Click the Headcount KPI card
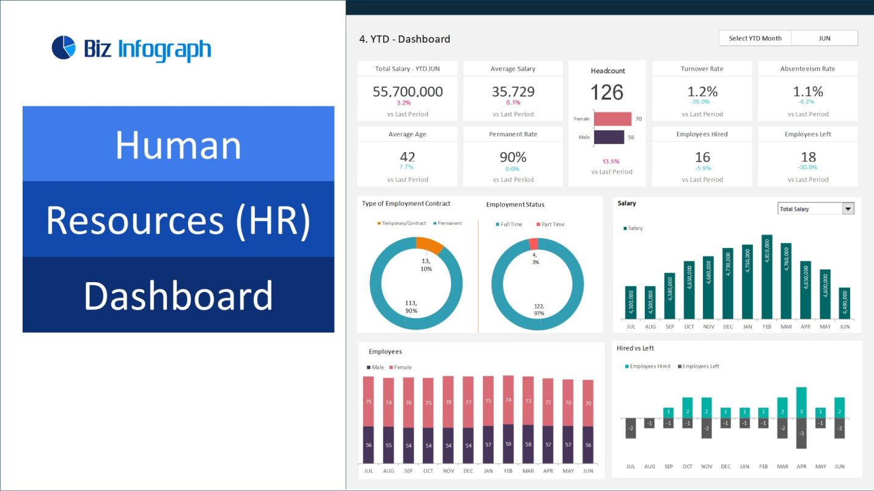Screen dimensions: 874x491 [607, 119]
